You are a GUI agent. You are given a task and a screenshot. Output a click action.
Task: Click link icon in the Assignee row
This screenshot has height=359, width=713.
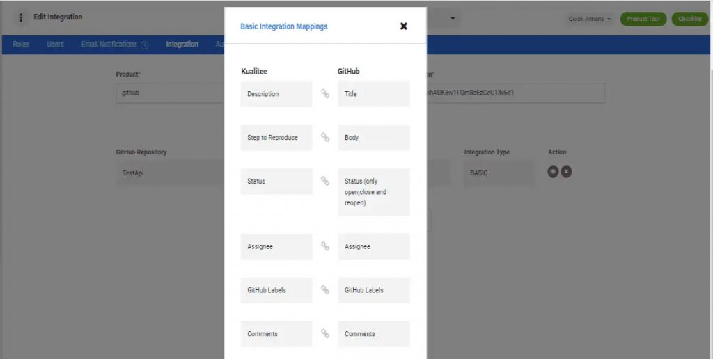click(325, 246)
